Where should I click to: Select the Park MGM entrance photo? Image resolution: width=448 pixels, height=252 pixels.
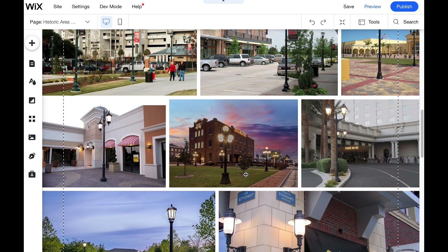tap(360, 143)
